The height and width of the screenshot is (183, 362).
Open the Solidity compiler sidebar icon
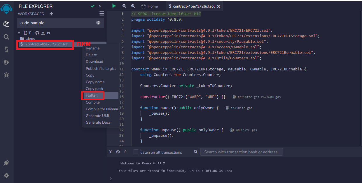6,49
